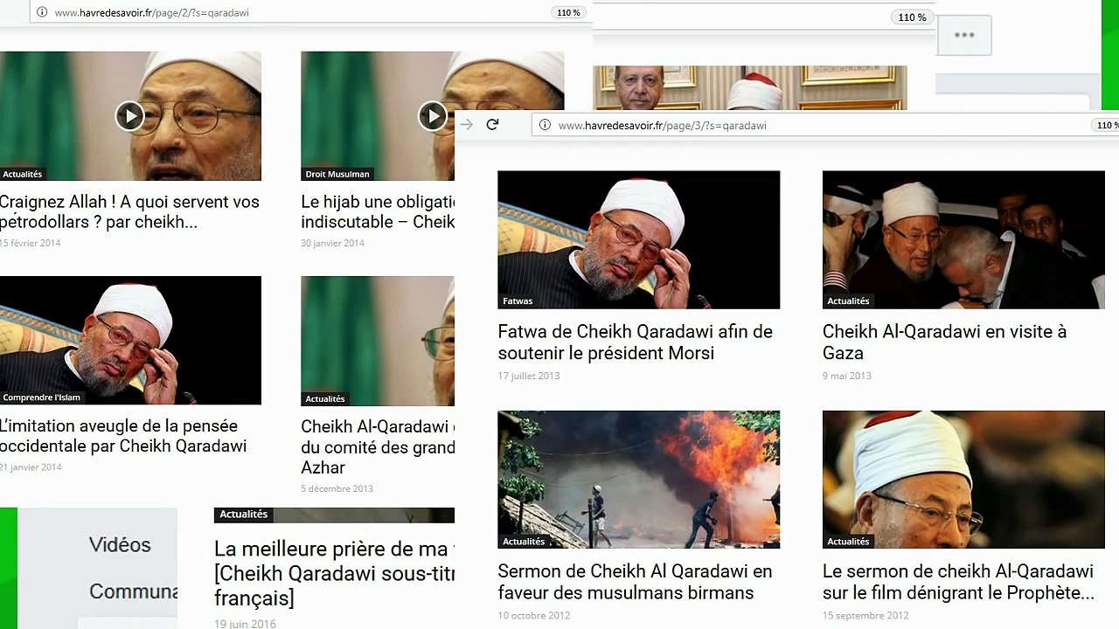
Task: Click Actualités tag above La meilleure prière
Action: coord(243,515)
